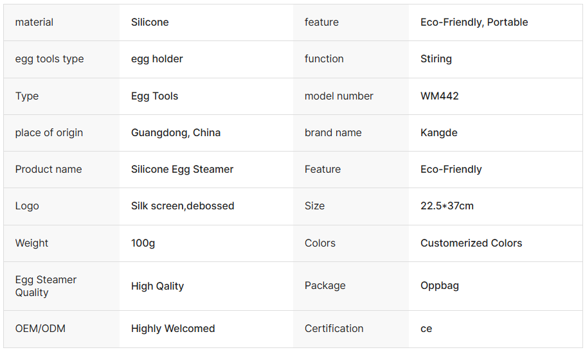Select the Stiring function value
585x350 pixels.
pos(436,59)
